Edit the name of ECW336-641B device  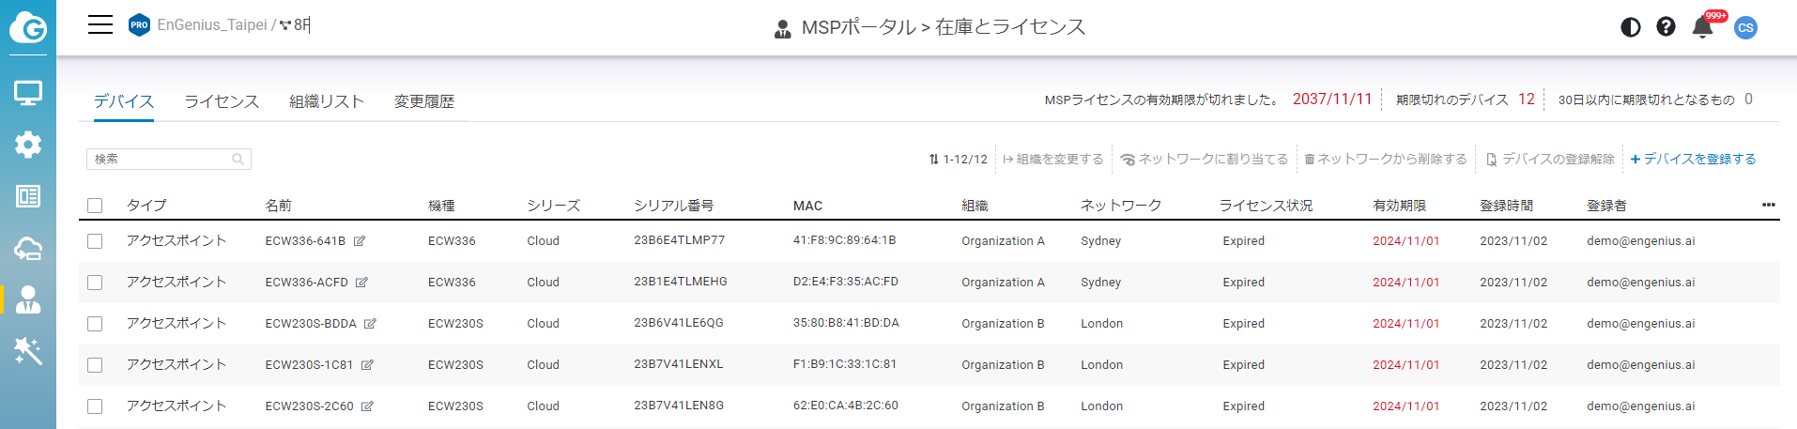(x=360, y=241)
